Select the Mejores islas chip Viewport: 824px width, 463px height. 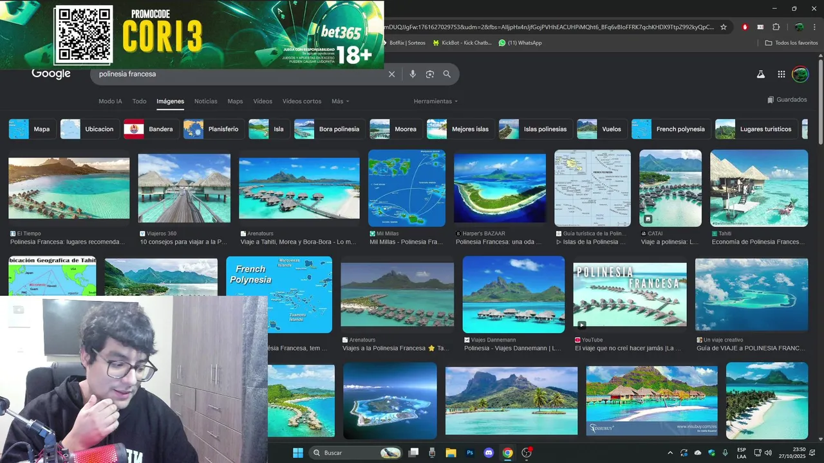point(460,129)
